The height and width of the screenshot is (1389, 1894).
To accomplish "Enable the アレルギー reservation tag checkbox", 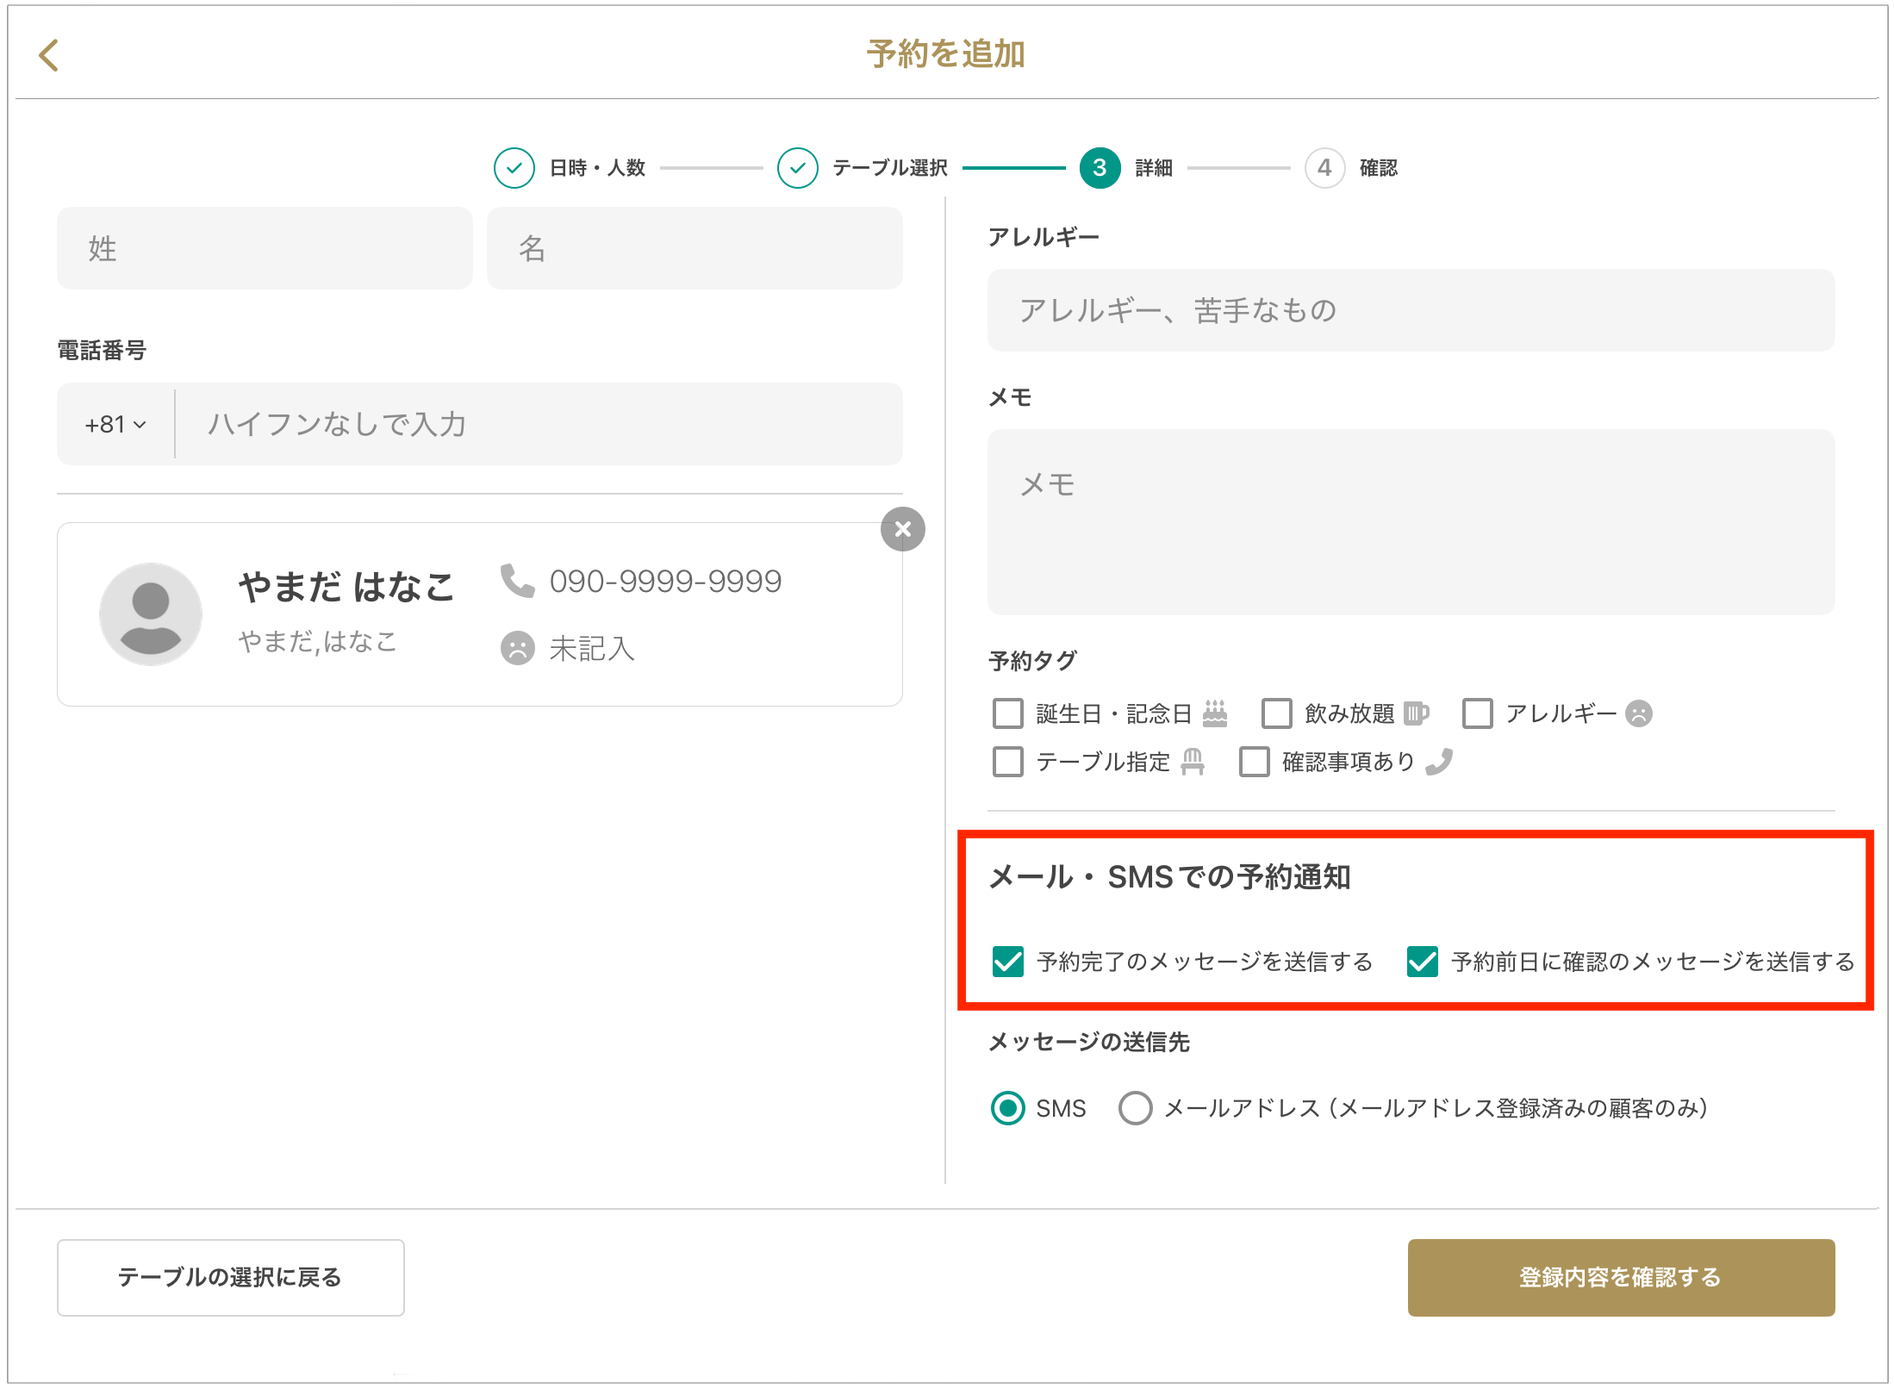I will [1477, 713].
